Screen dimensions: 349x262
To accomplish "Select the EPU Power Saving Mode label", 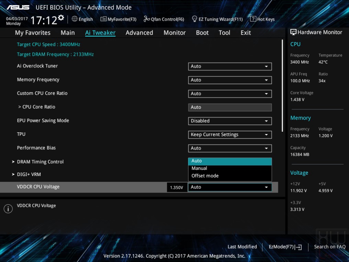I will coord(43,121).
